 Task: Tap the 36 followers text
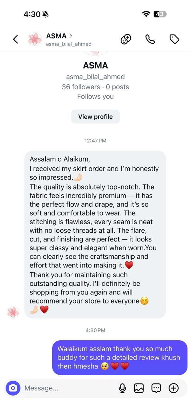[81, 87]
